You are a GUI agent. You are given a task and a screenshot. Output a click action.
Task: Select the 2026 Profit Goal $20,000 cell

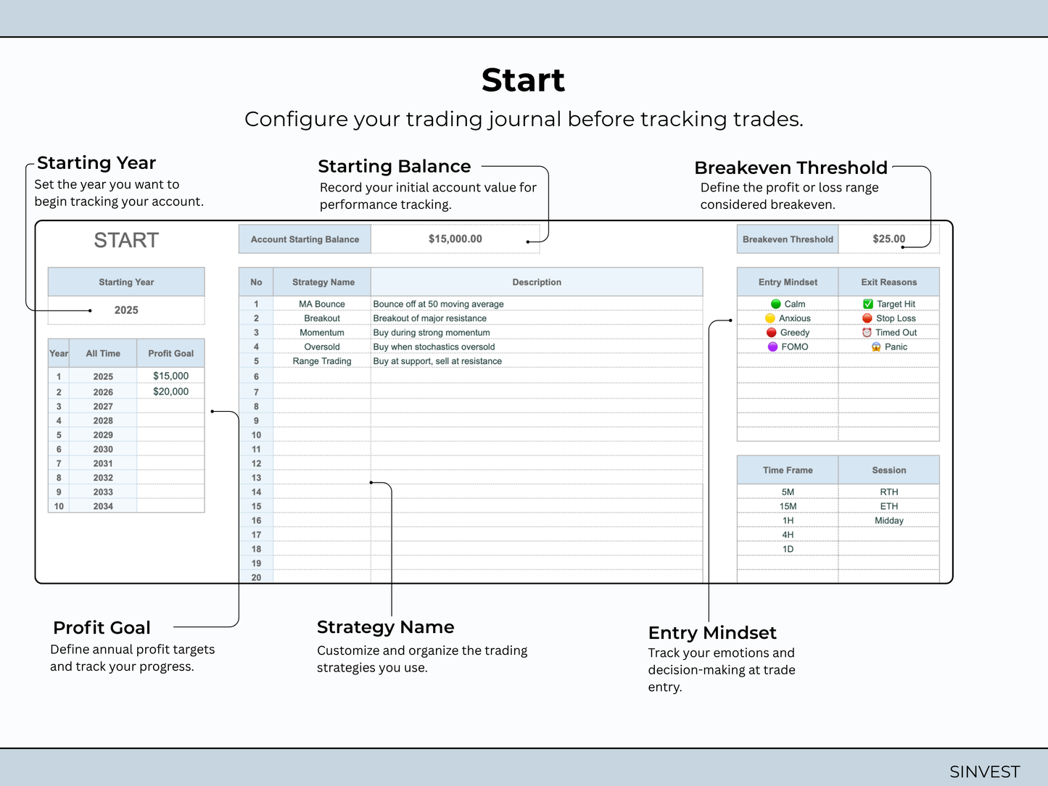(170, 392)
